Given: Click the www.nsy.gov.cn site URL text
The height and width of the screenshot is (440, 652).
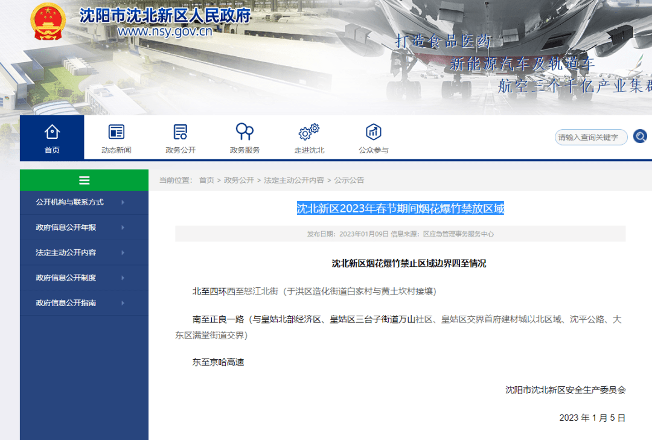Looking at the screenshot, I should pos(165,32).
